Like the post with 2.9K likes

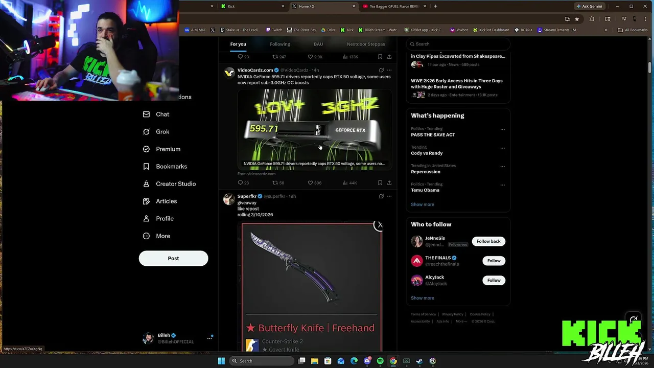315,57
